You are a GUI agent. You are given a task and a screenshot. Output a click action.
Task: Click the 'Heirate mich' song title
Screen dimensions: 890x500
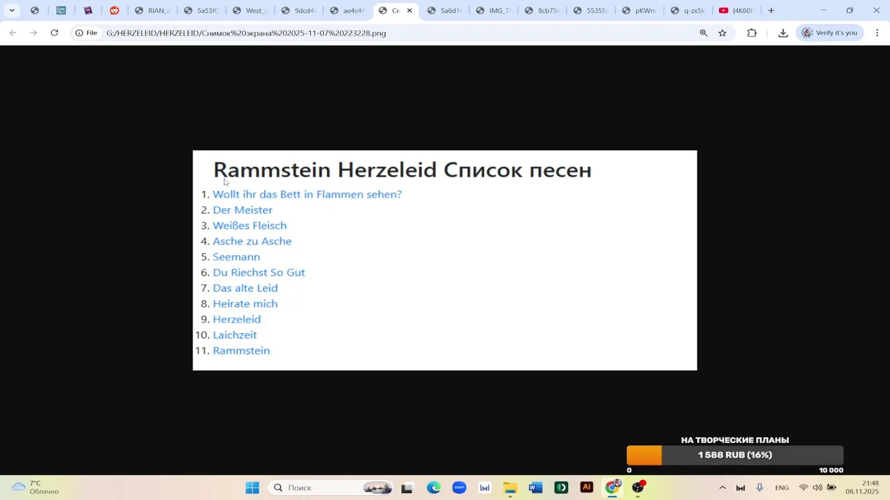(x=245, y=303)
